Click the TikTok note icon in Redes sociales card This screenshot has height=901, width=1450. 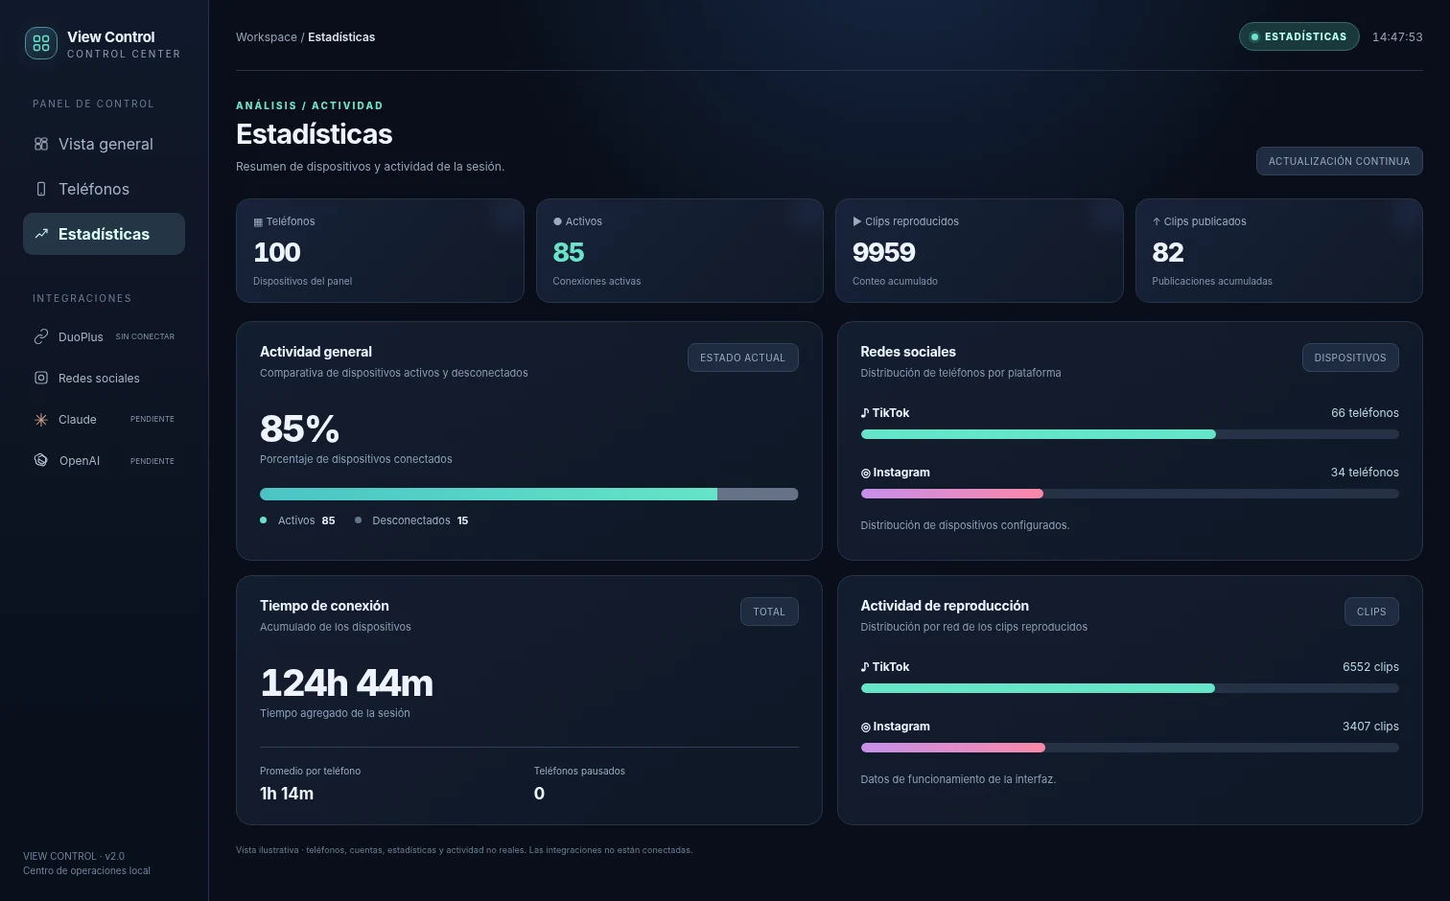pos(865,413)
